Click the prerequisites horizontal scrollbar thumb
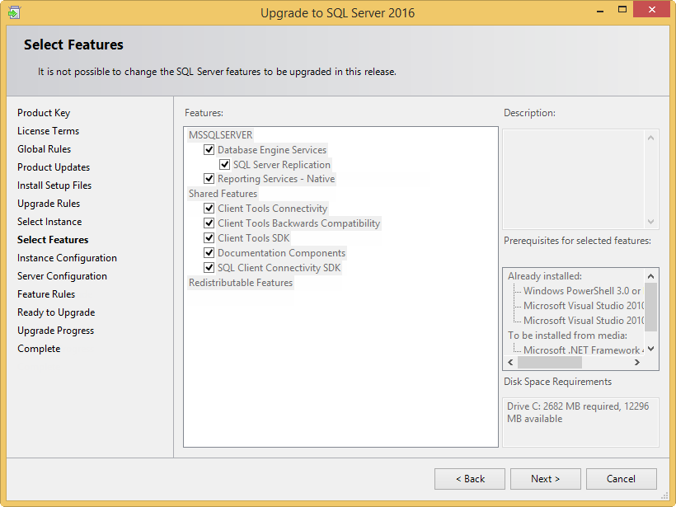This screenshot has width=676, height=507. click(x=550, y=363)
